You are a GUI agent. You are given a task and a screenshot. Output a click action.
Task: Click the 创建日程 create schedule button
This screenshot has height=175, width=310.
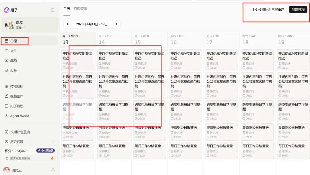point(298,9)
